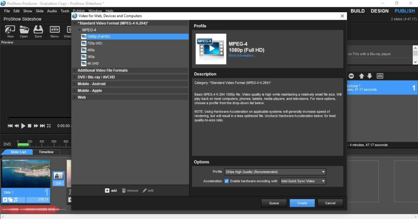Screen dimensions: 418x219
Task: Click the fullscreen preview icon
Action: pos(49,126)
